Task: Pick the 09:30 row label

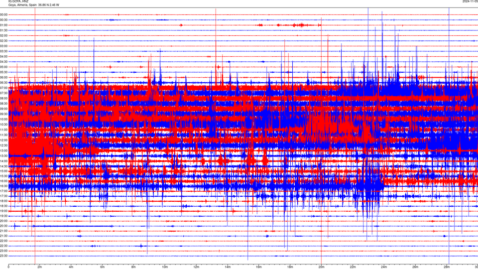Action: 3,114
